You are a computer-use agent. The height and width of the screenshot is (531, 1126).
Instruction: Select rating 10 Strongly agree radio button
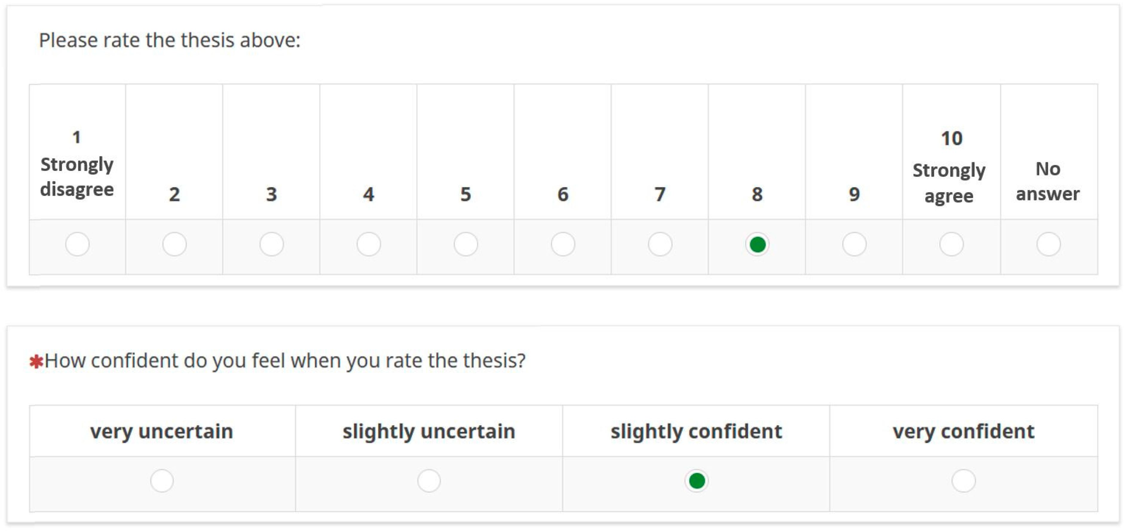tap(951, 244)
